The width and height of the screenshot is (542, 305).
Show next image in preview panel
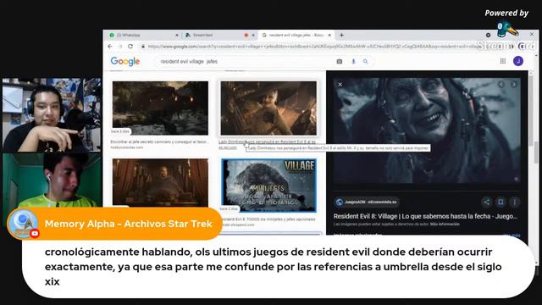tap(514, 85)
